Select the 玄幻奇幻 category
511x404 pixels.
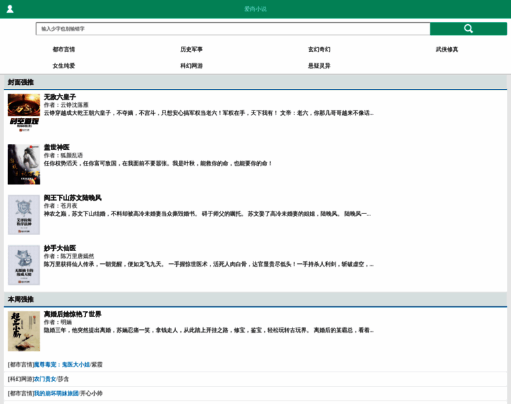[x=319, y=49]
